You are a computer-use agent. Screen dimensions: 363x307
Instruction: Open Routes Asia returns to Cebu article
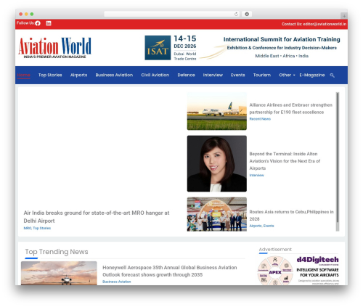pyautogui.click(x=291, y=216)
